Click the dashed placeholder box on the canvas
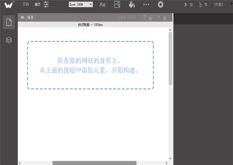Viewport: 233px width, 165px height. (x=90, y=65)
